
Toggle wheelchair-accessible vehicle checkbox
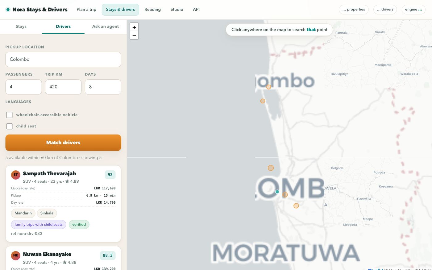10,115
